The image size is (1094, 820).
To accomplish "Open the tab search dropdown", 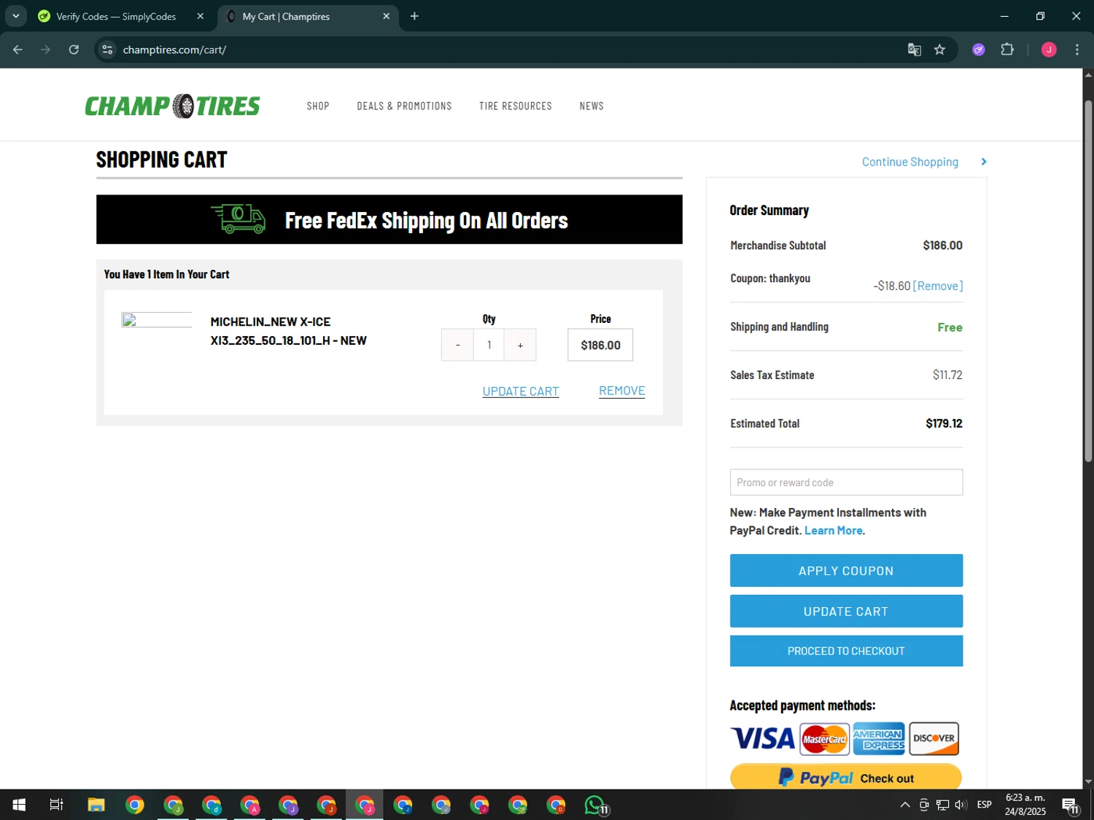I will [x=15, y=16].
